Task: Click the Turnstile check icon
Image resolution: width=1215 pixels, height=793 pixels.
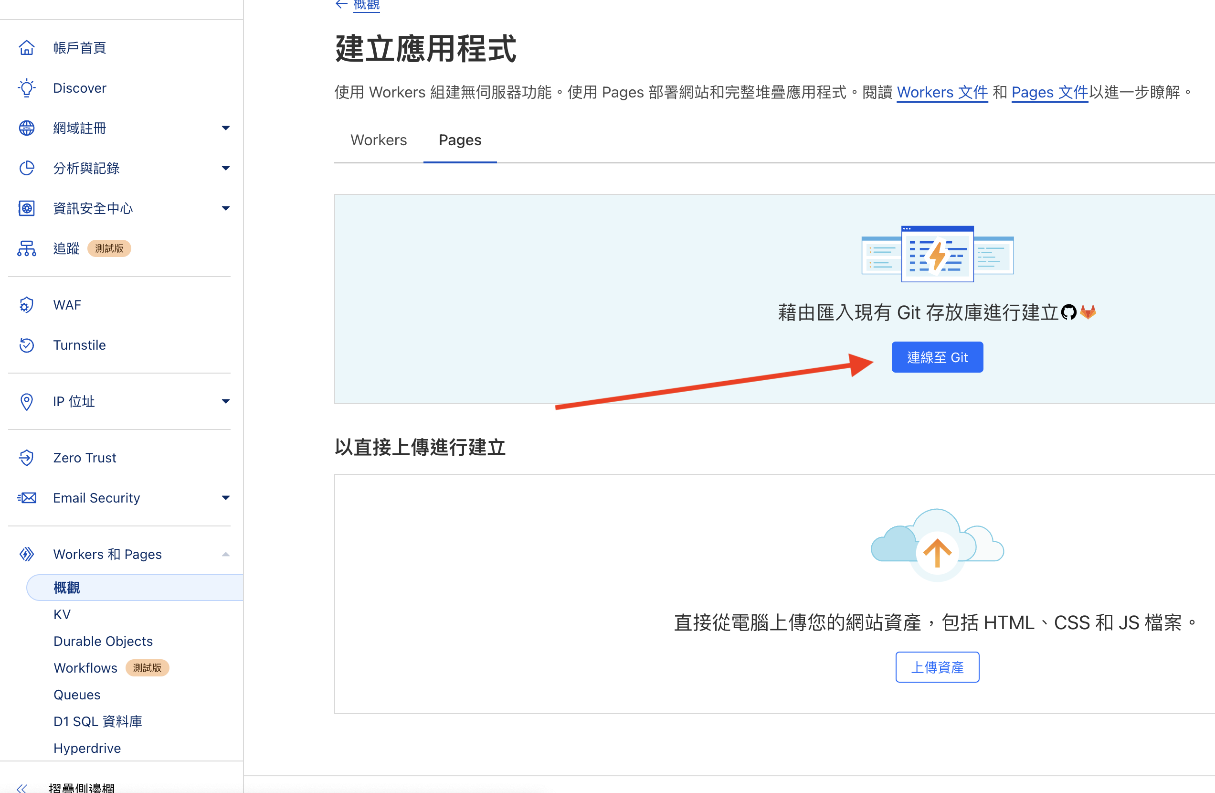Action: (27, 345)
